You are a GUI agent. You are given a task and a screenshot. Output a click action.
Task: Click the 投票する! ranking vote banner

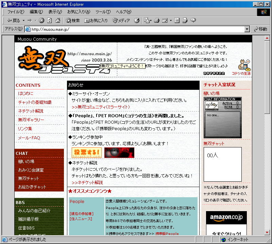(87, 152)
